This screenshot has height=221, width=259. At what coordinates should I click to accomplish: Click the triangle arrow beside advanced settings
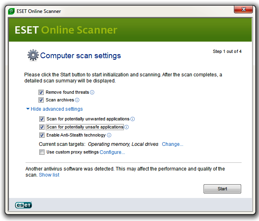[x=28, y=109]
